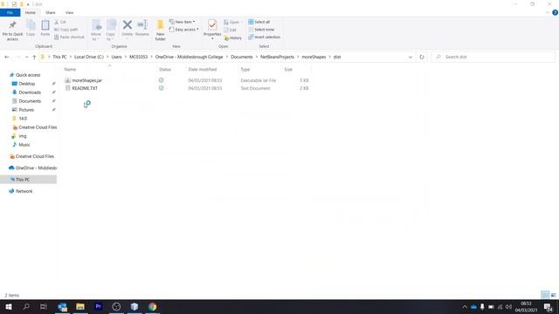Click the Edit ribbon command
This screenshot has width=559, height=314.
(x=231, y=30)
